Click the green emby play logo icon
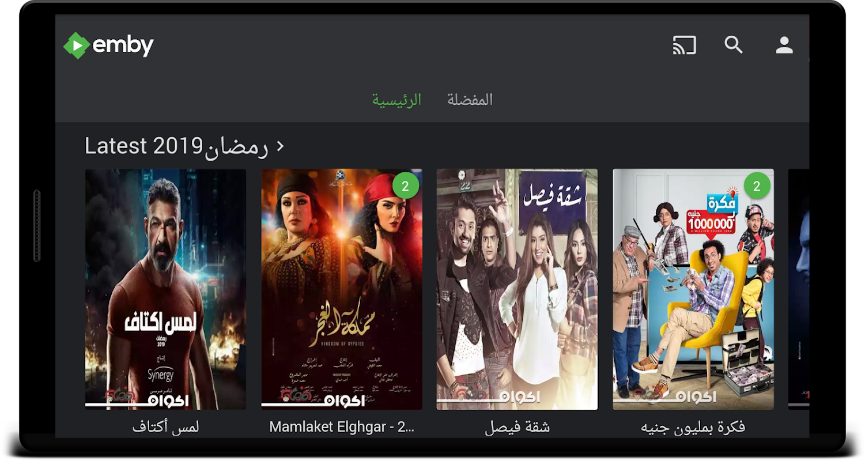The width and height of the screenshot is (865, 461). pyautogui.click(x=77, y=46)
